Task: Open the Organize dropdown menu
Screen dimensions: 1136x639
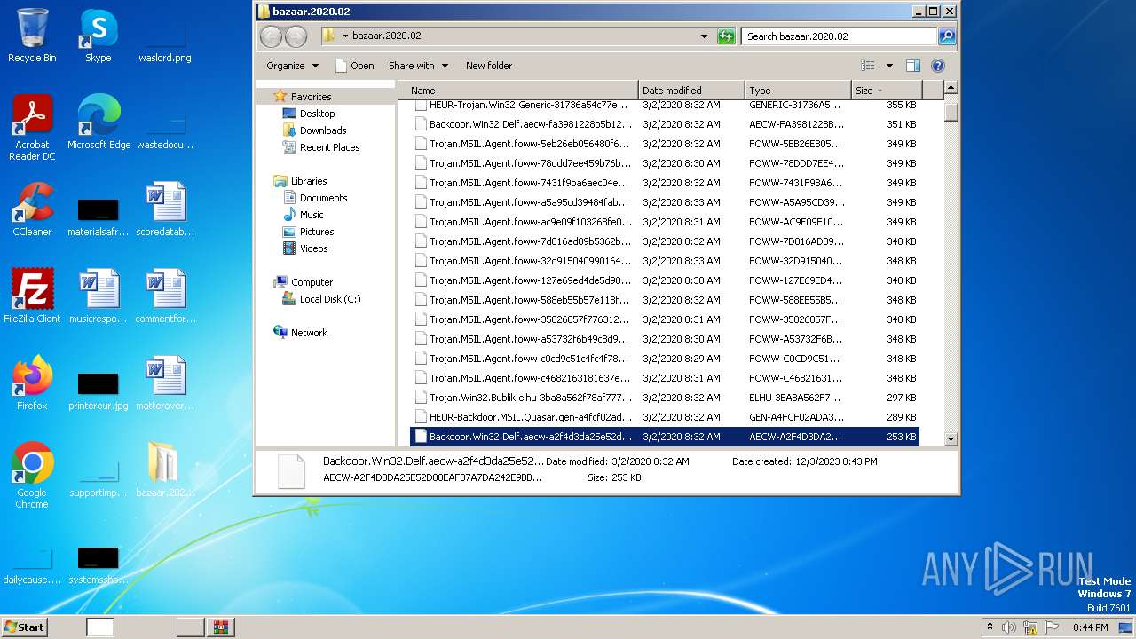Action: coord(292,66)
